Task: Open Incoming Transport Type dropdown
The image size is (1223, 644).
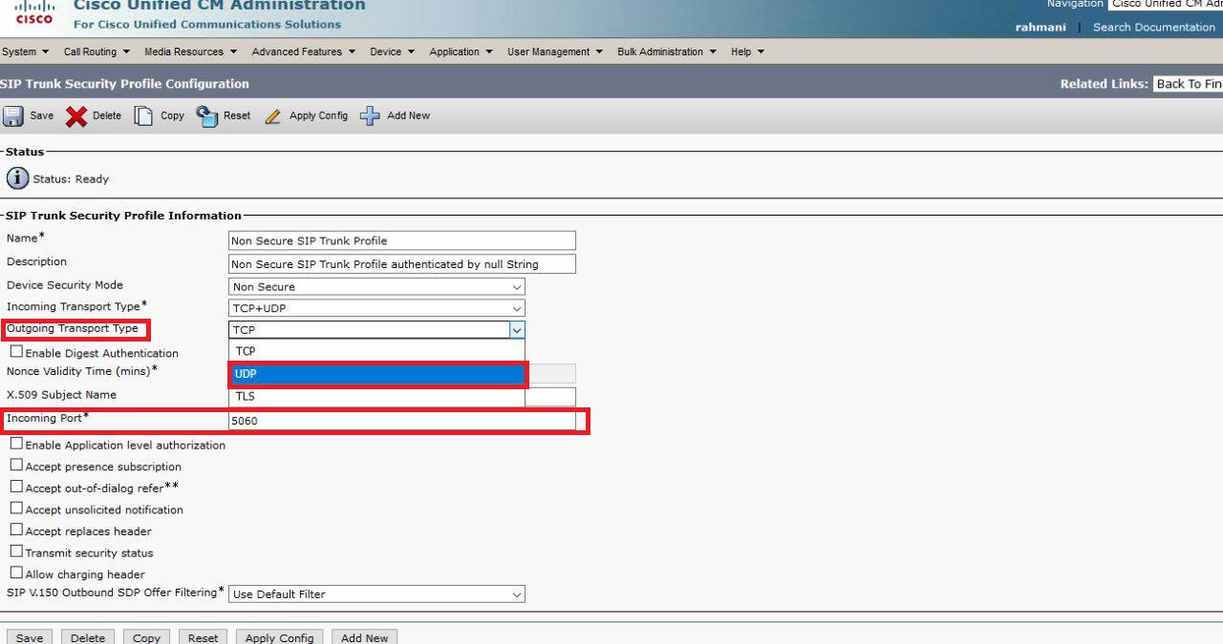Action: pyautogui.click(x=377, y=308)
